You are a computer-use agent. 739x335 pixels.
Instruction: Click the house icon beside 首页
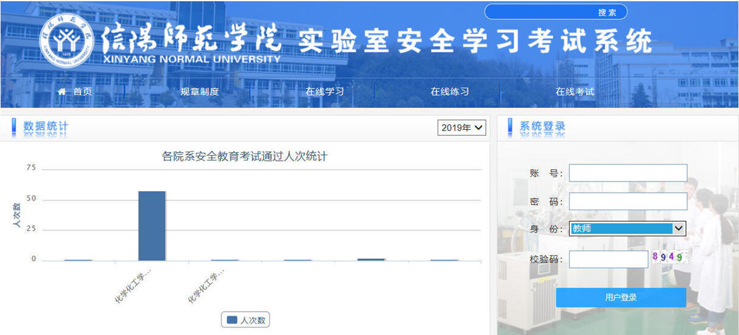pos(61,91)
